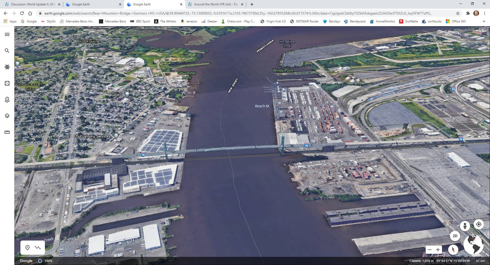Click the Gloucester Point map label
The width and height of the screenshot is (490, 265).
[x=187, y=75]
